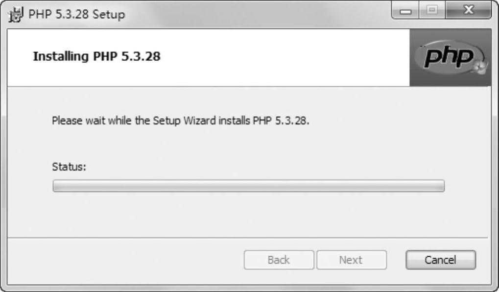Click the greyed-out Back button

click(279, 260)
